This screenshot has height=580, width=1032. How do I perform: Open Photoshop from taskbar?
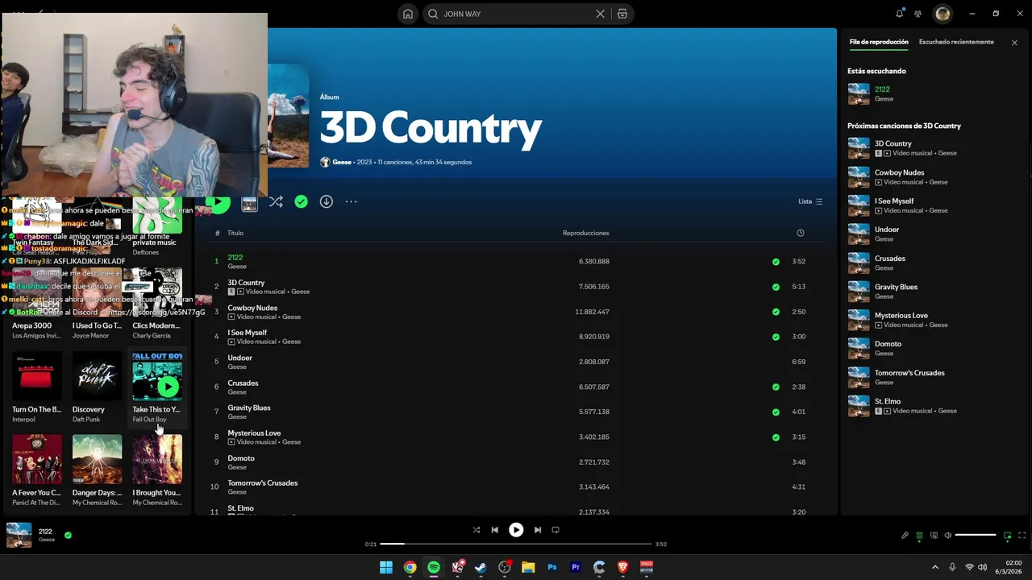[552, 567]
